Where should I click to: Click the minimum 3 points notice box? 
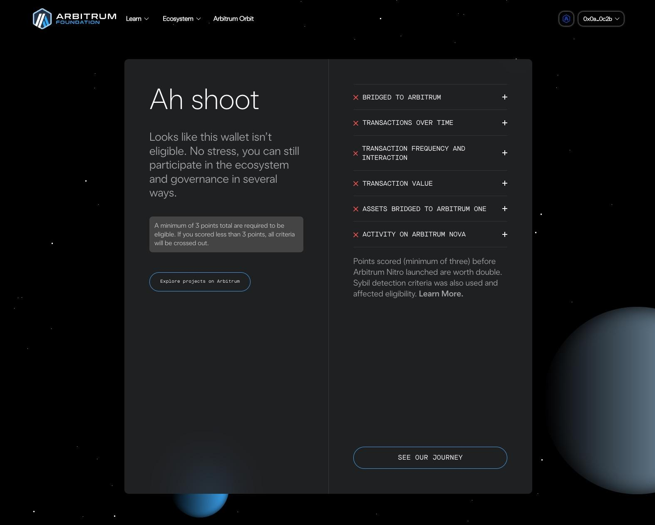(x=226, y=234)
